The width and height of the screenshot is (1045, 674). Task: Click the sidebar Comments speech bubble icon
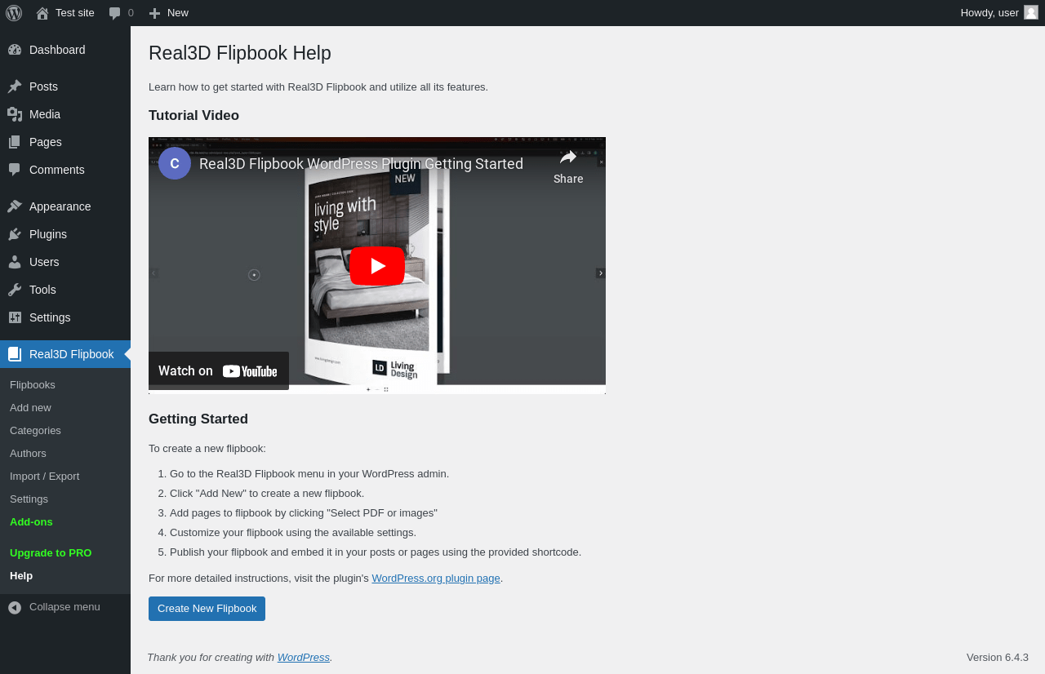(x=15, y=170)
